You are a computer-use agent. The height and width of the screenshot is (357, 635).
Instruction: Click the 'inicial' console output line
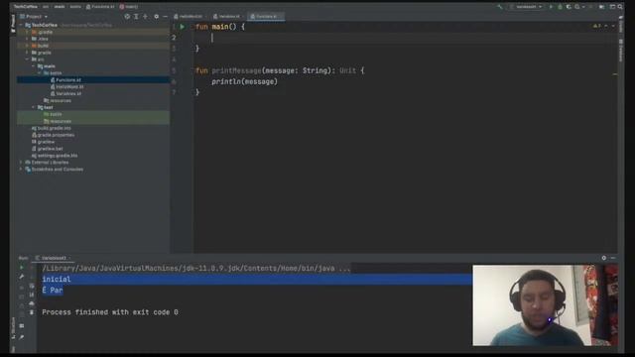click(57, 280)
